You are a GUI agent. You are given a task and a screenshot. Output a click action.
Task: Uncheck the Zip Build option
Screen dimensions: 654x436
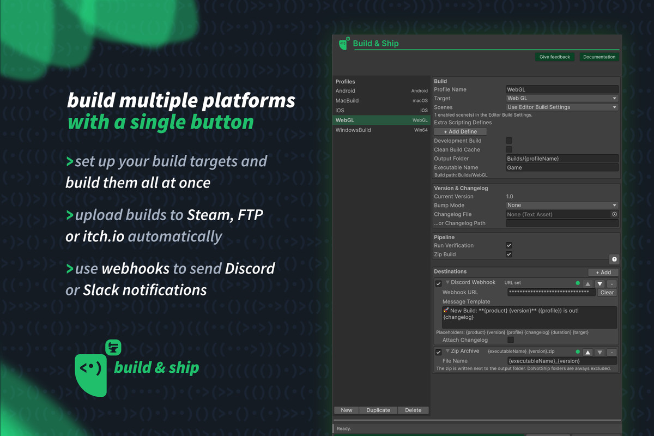(509, 255)
